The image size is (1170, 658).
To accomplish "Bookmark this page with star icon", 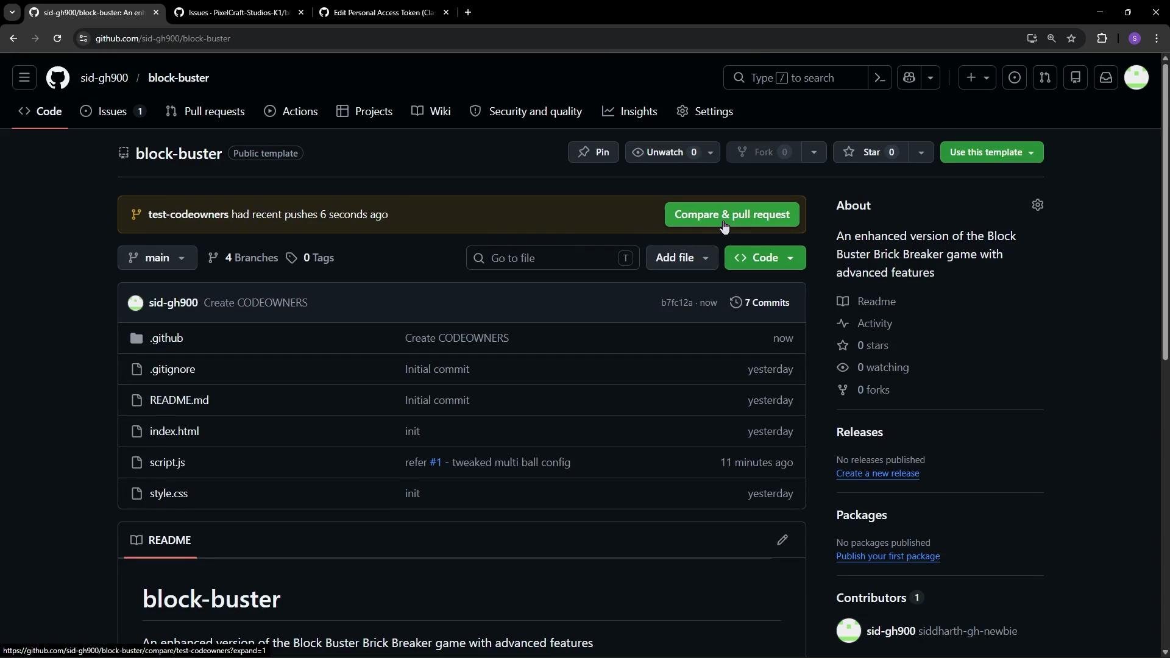I will (1071, 38).
